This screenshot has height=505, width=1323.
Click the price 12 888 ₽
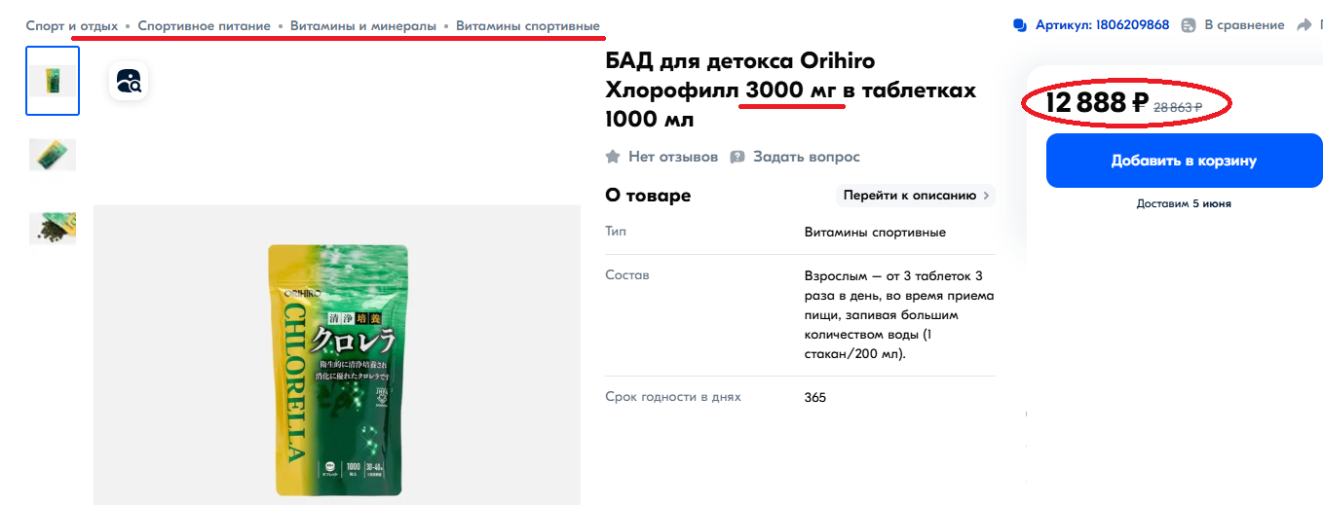click(x=1097, y=102)
